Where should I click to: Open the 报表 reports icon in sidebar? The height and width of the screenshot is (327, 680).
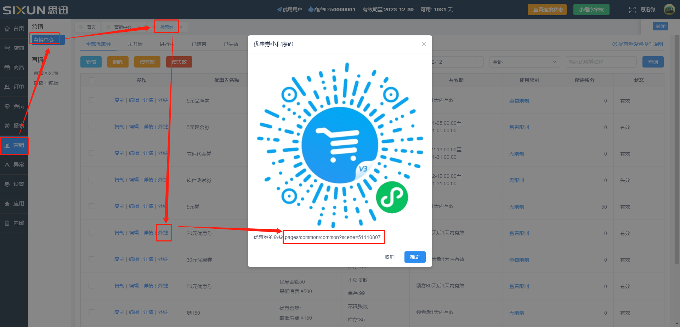pyautogui.click(x=7, y=126)
